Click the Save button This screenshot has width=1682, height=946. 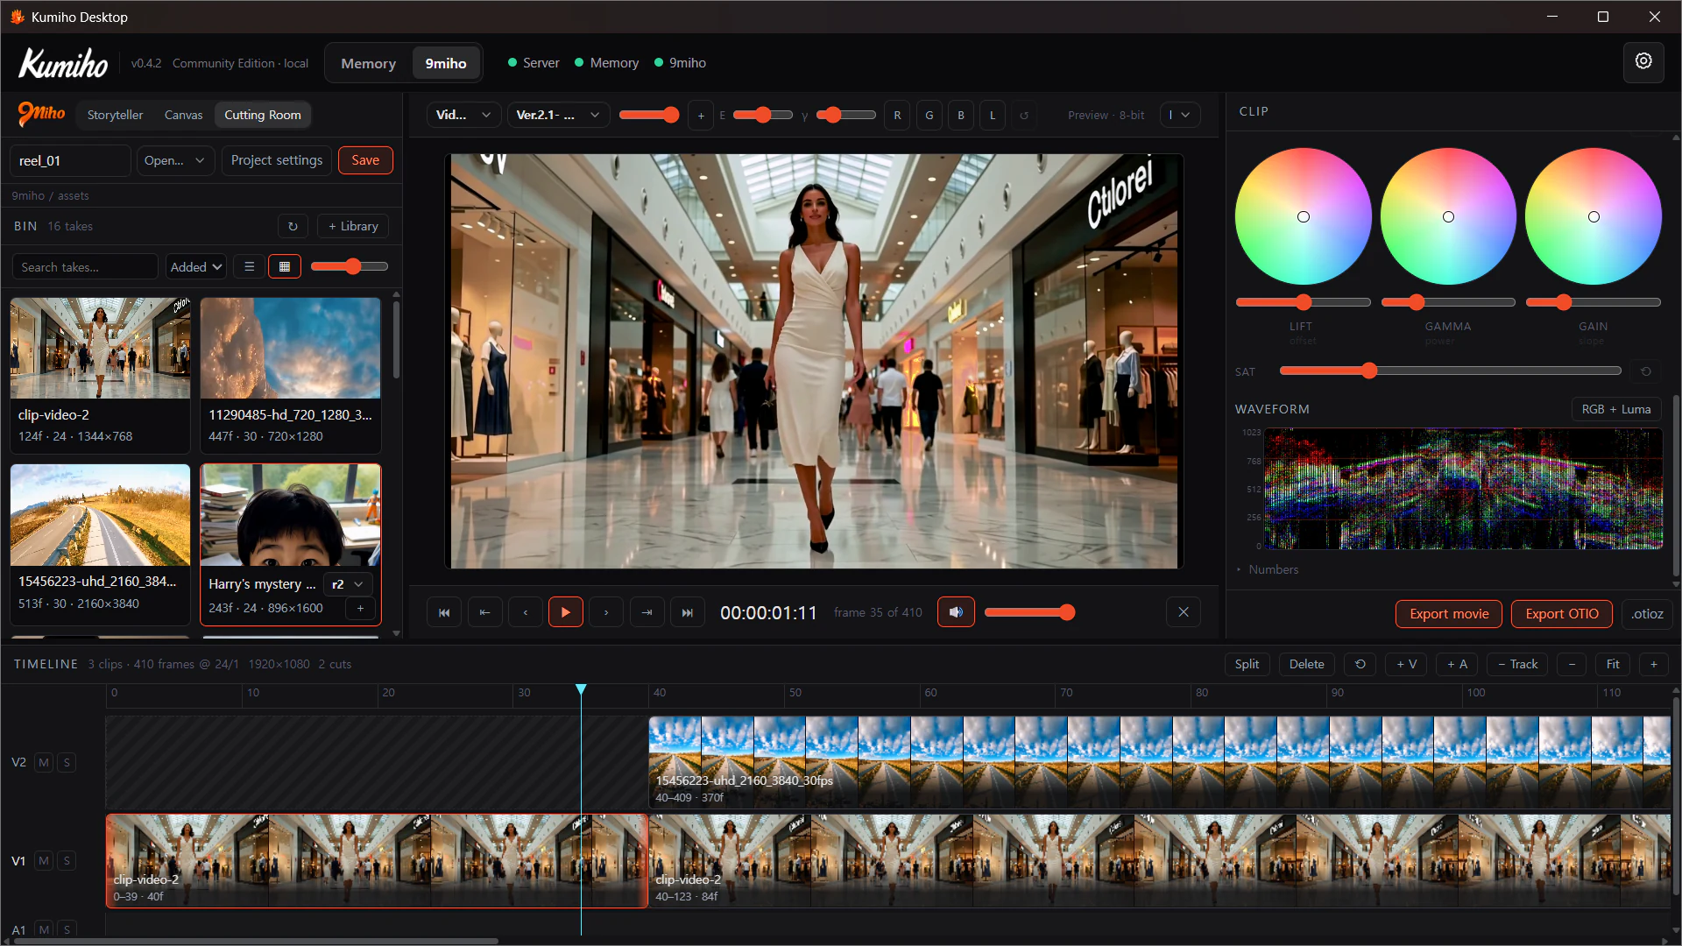click(x=365, y=160)
